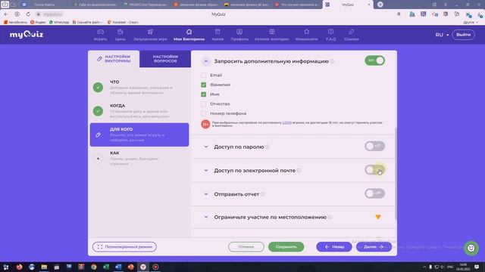Go to Мои Викторины section
The height and width of the screenshot is (272, 485).
point(189,35)
